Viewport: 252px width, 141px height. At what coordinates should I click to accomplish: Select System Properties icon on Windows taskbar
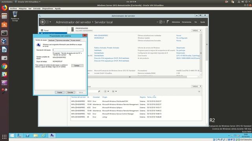coord(52,136)
